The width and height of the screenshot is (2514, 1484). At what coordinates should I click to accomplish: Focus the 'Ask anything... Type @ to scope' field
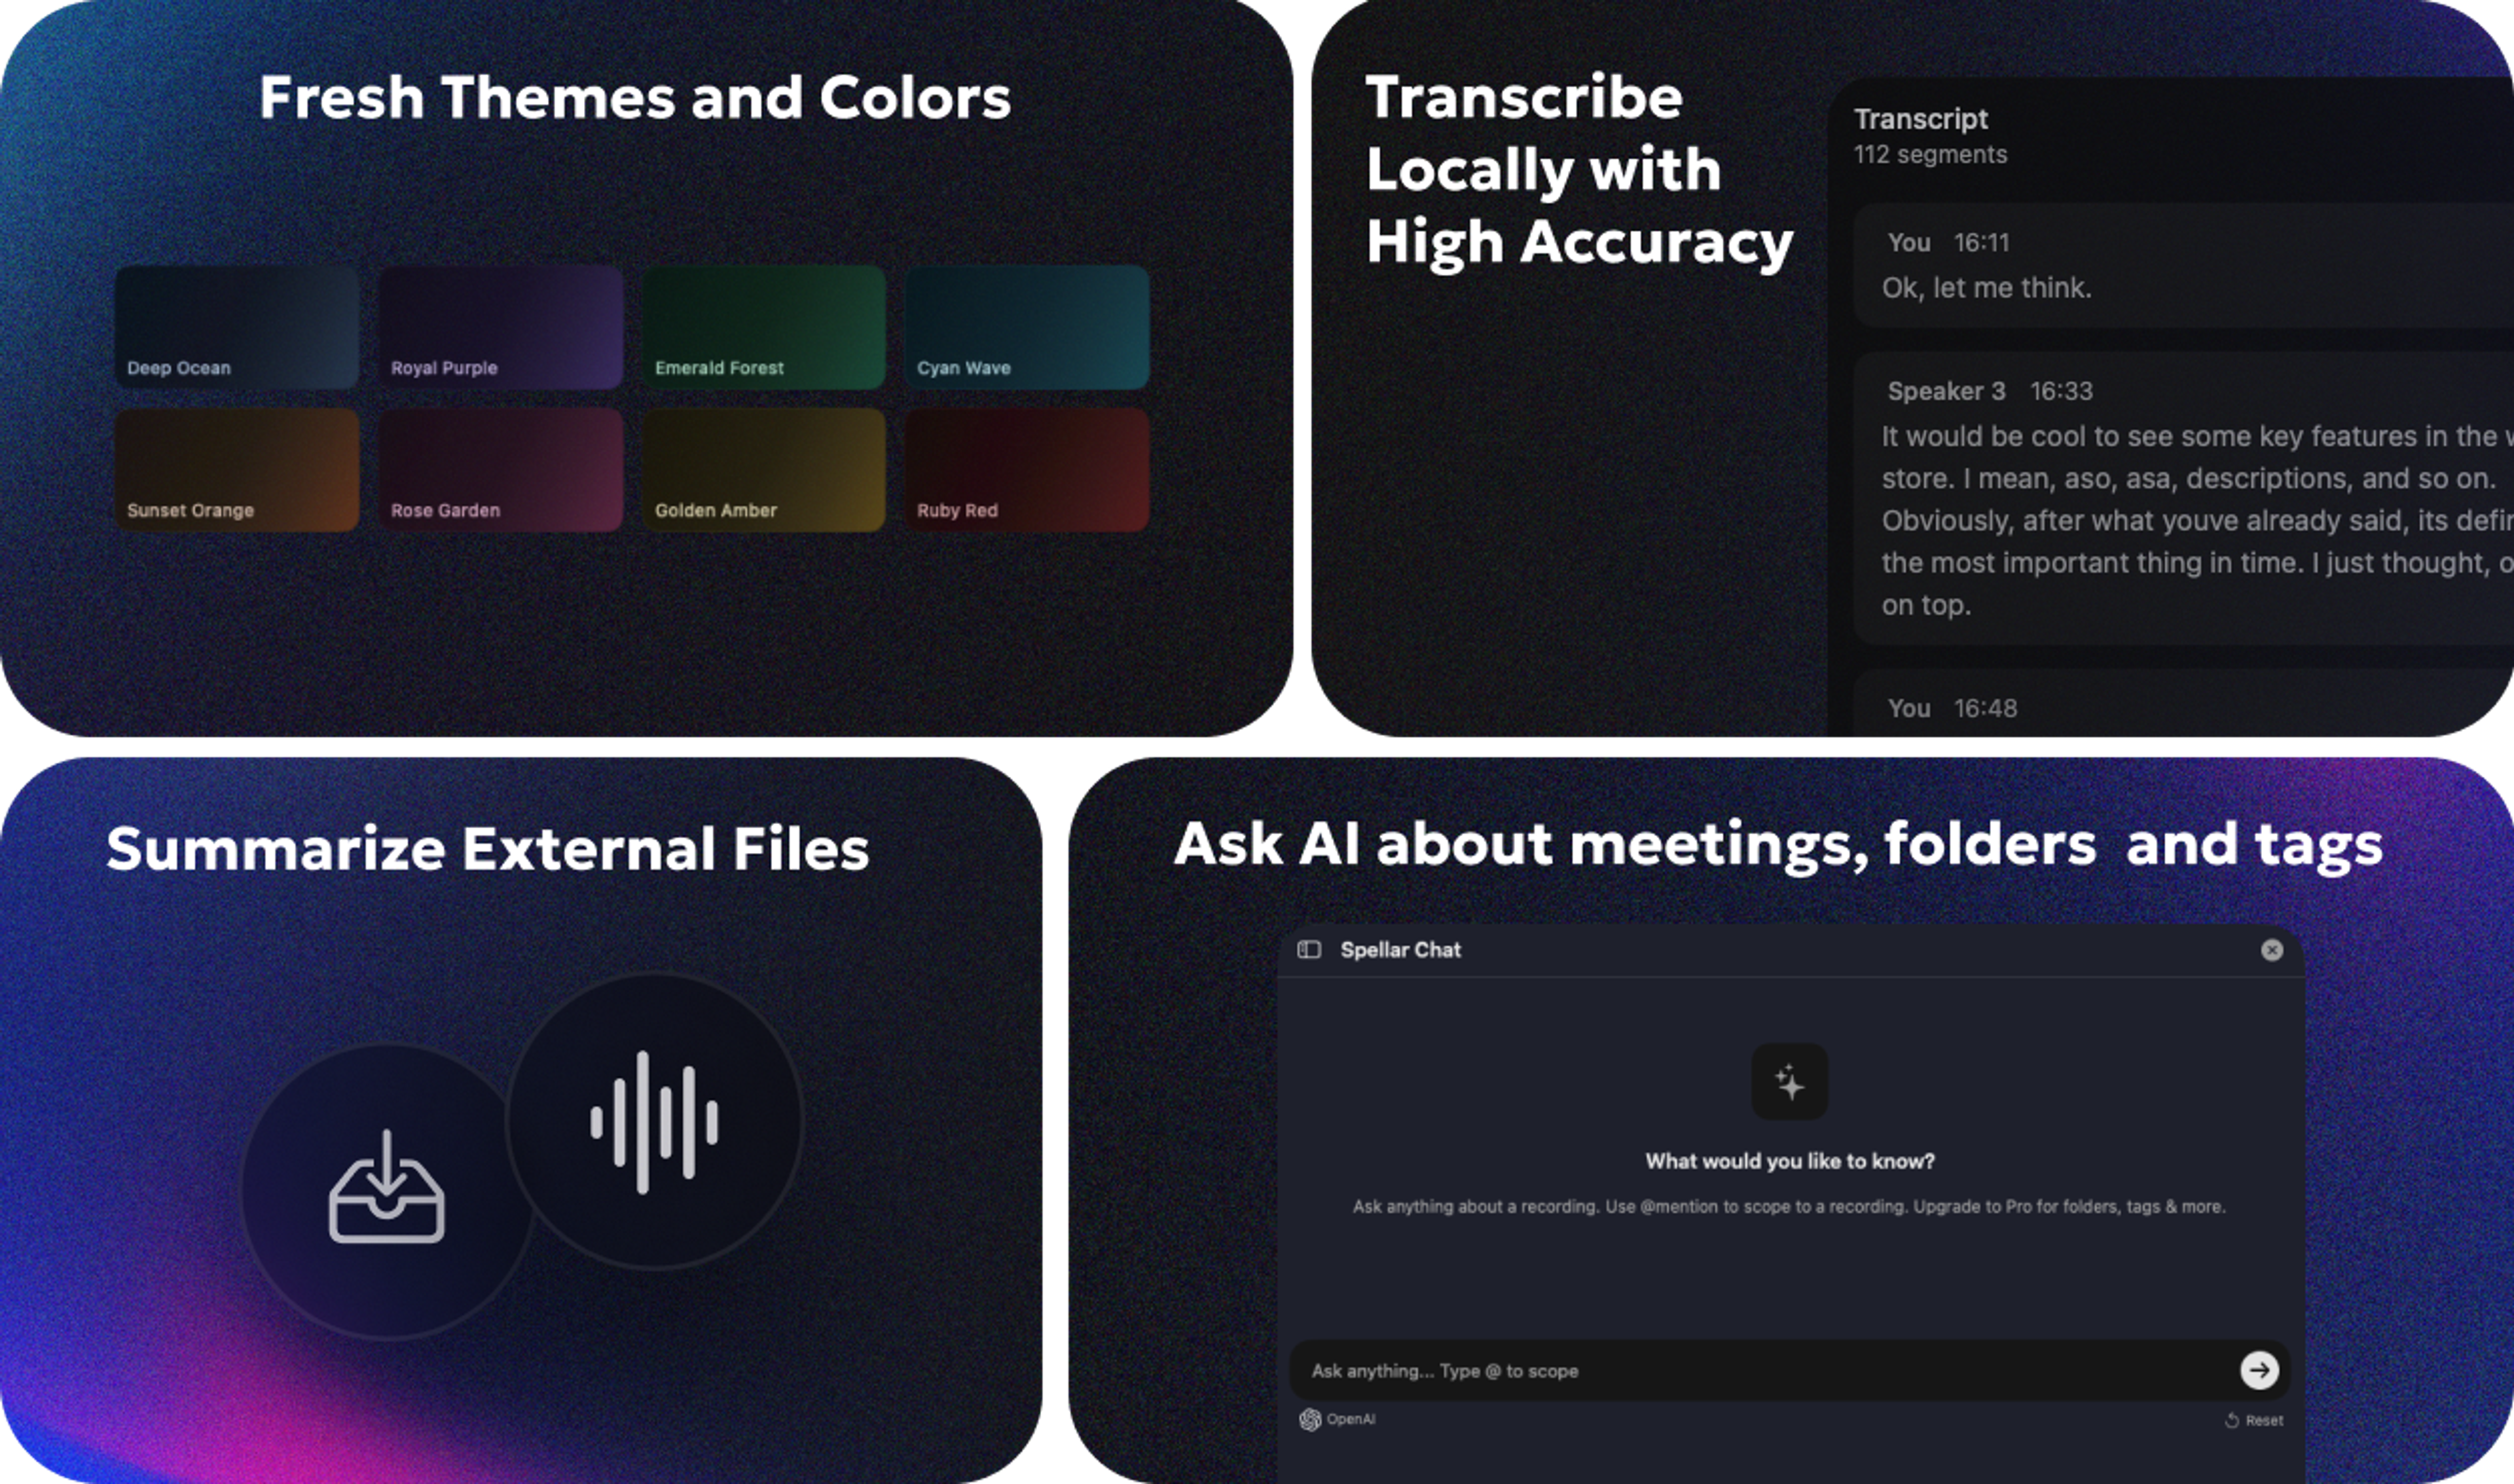1790,1370
